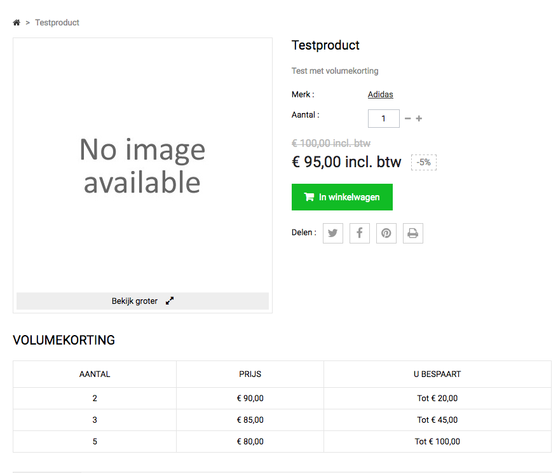Viewport: 558px width, 473px height.
Task: Click the U bespaart column header
Action: (437, 374)
